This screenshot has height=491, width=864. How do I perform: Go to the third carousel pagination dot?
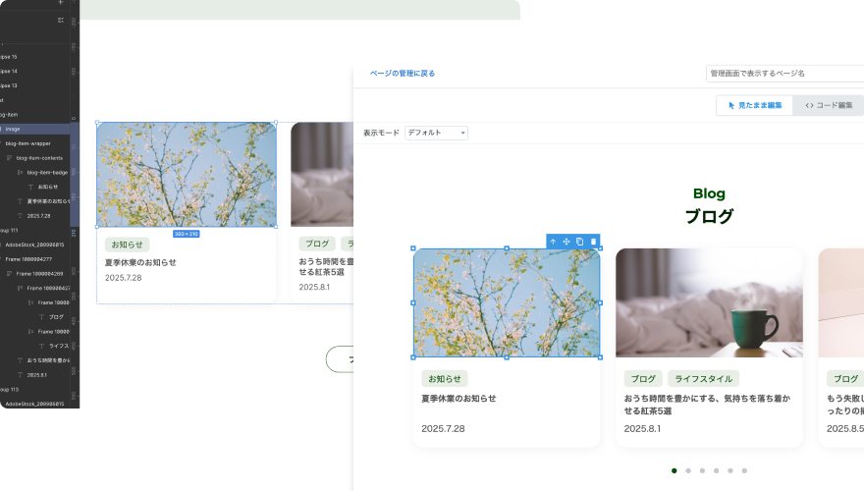click(x=702, y=470)
